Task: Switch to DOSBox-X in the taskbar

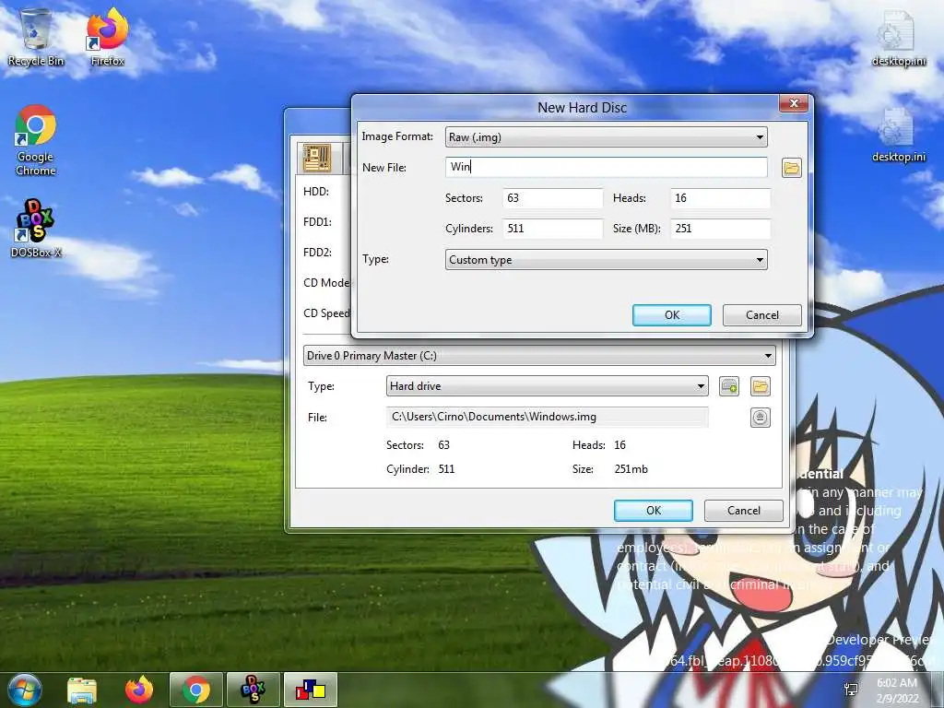Action: (253, 690)
